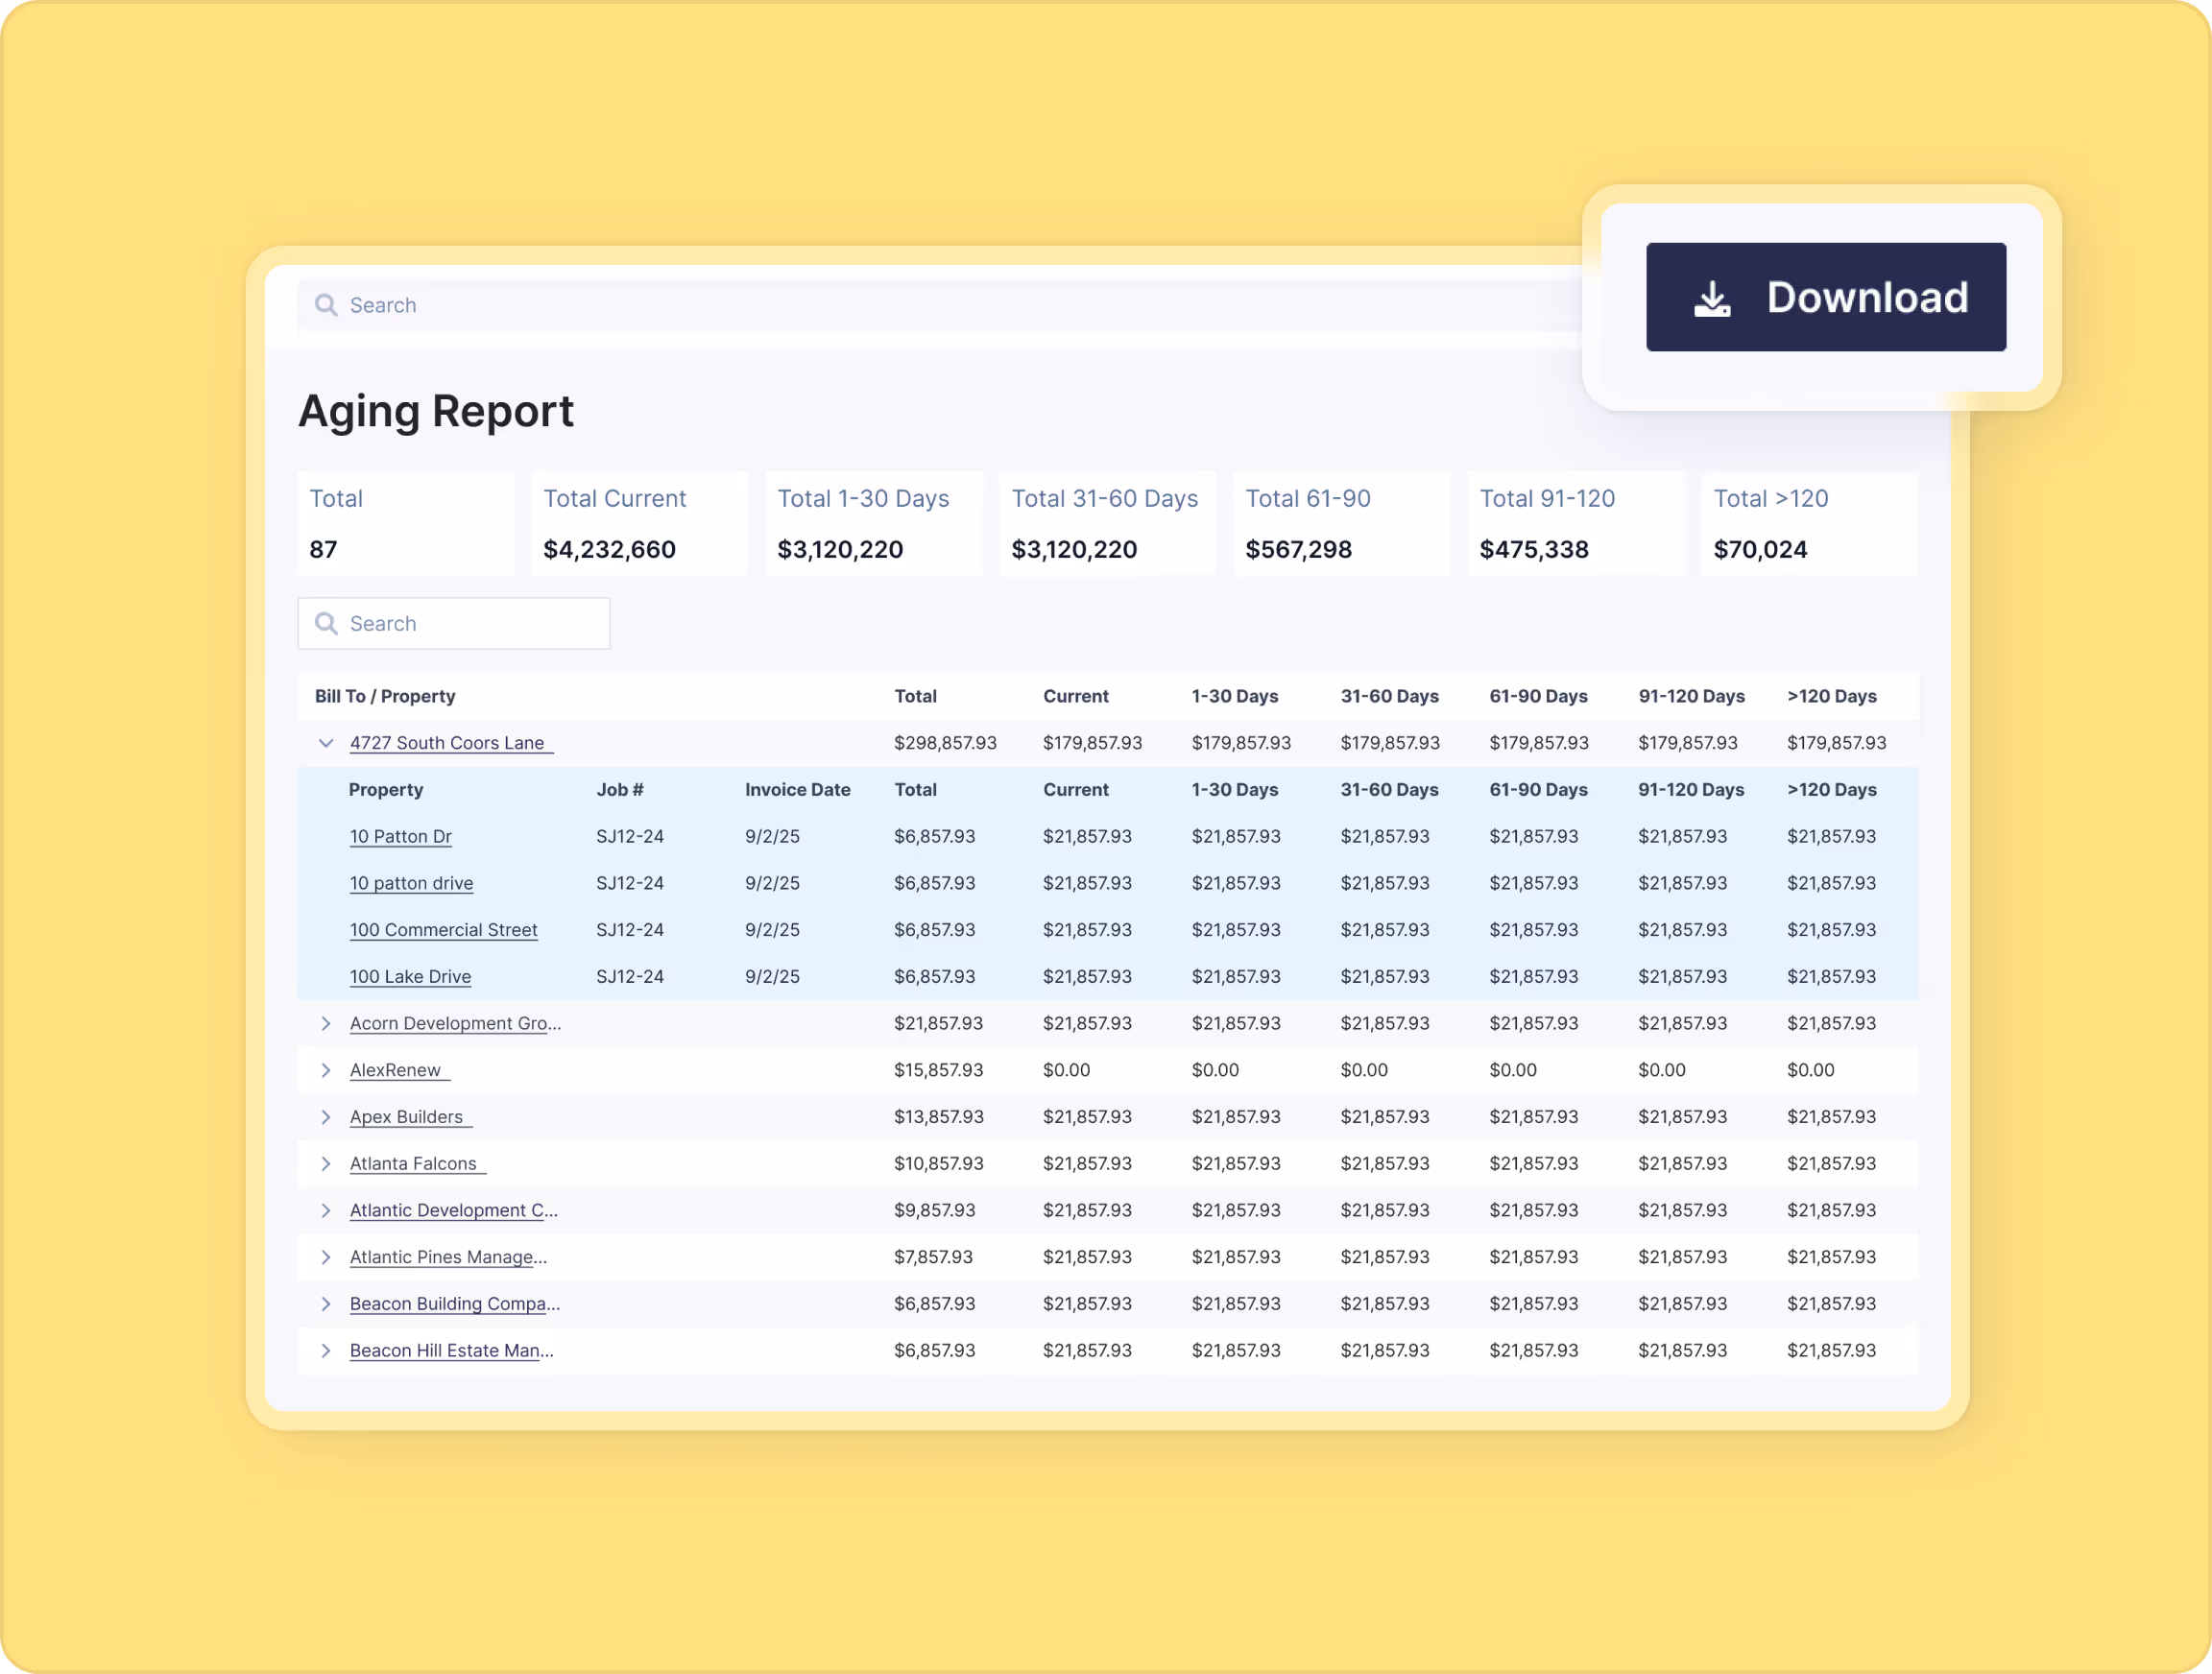Expand the Apex Builders row

click(x=325, y=1116)
